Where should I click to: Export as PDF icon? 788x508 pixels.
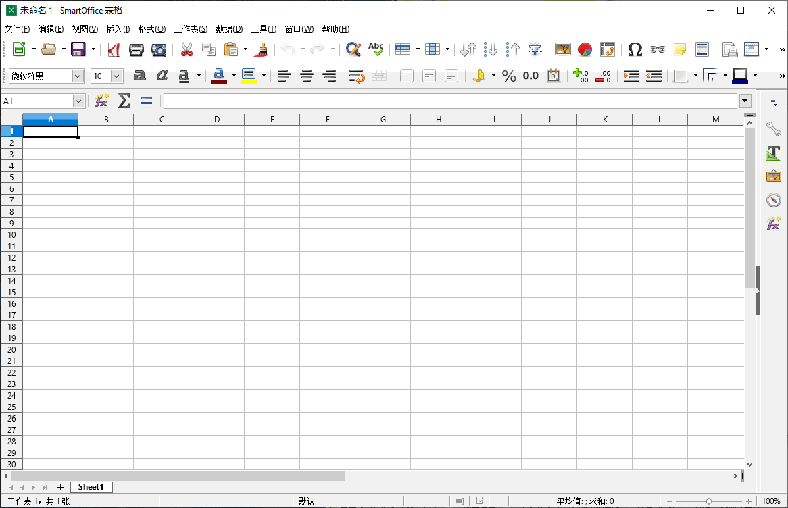point(114,49)
